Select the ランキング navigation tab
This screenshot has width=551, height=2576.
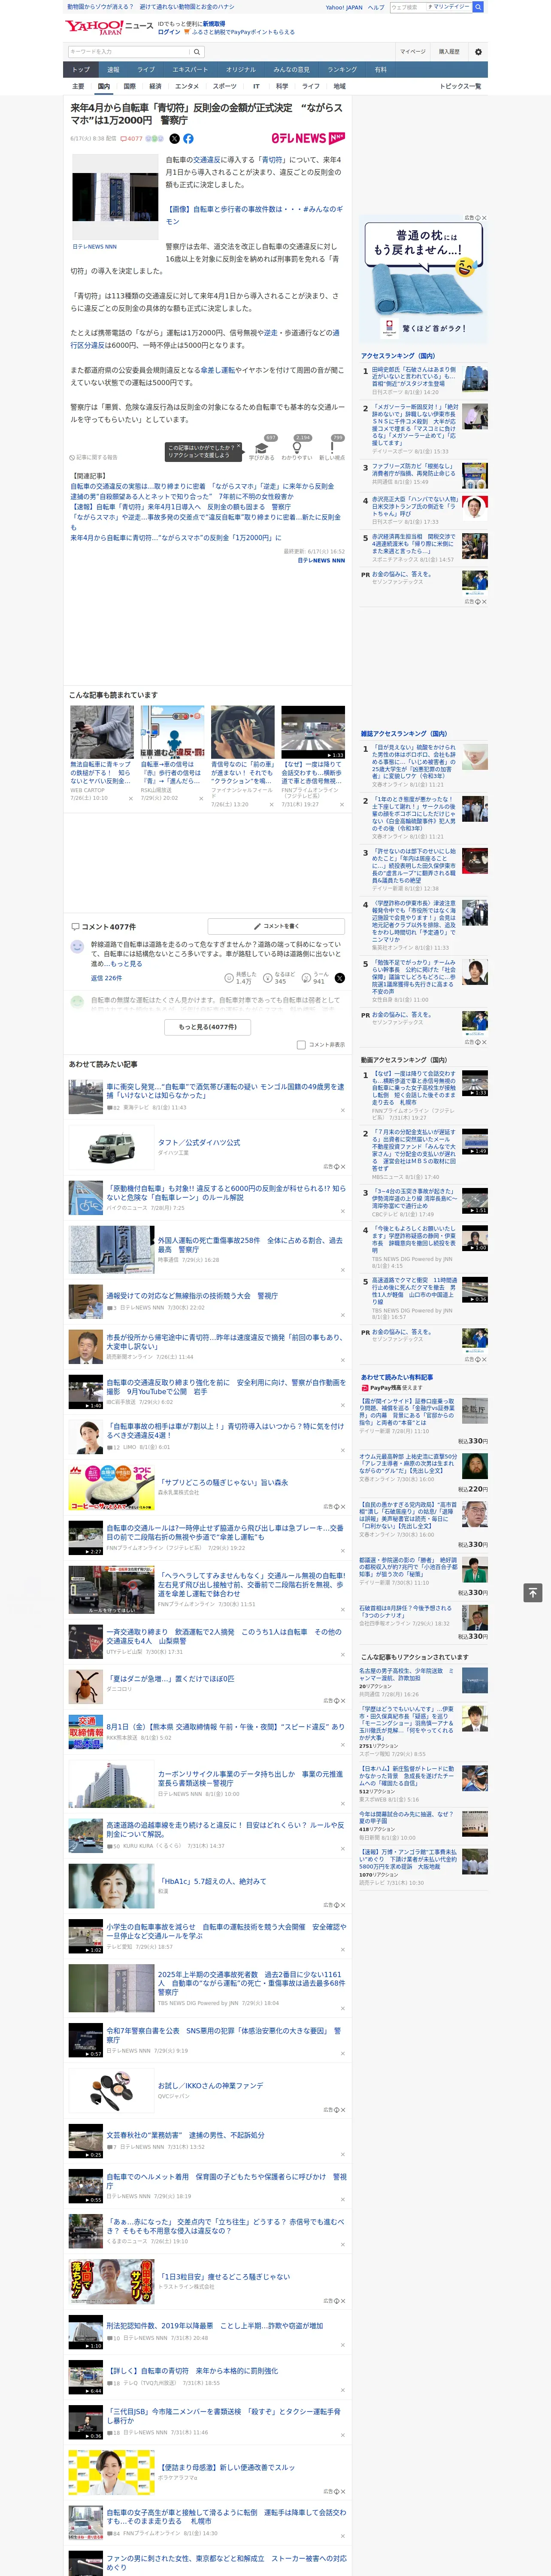coord(342,70)
